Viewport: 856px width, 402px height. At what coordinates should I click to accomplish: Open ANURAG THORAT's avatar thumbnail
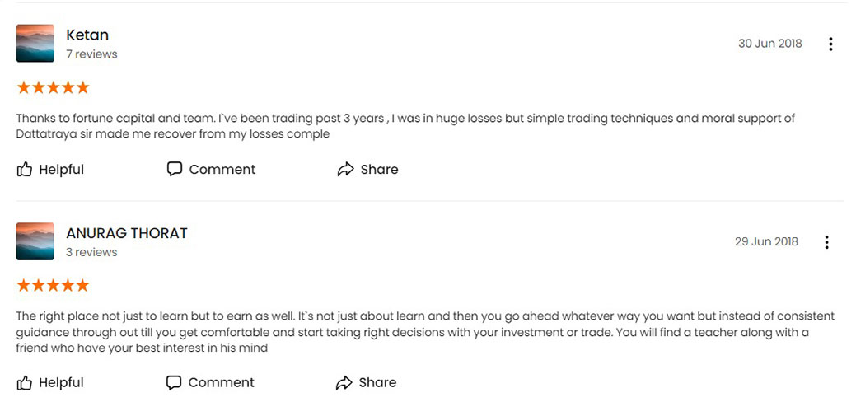pyautogui.click(x=35, y=241)
